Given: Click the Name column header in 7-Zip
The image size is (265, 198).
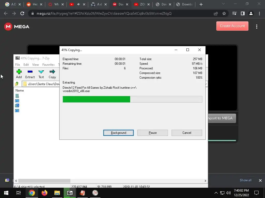Looking at the screenshot, I should [x=20, y=90].
